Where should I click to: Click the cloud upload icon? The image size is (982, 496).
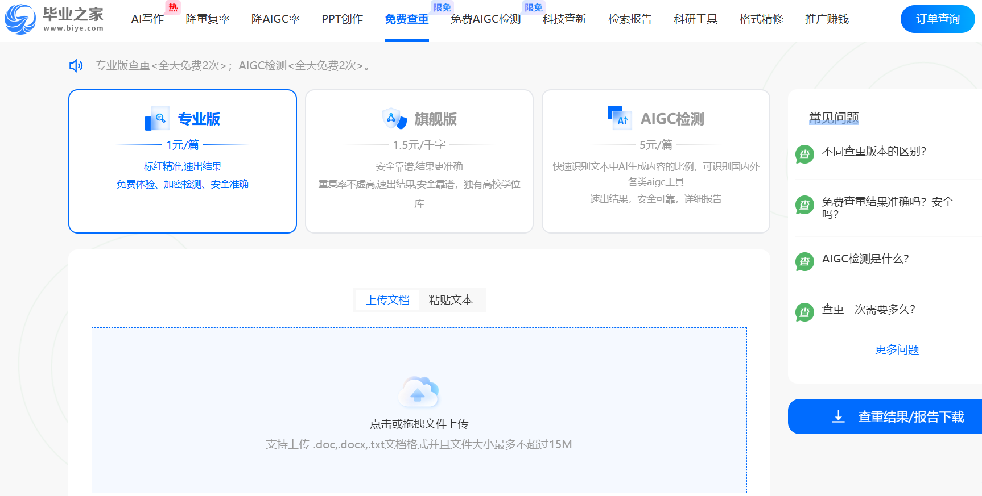pyautogui.click(x=419, y=392)
